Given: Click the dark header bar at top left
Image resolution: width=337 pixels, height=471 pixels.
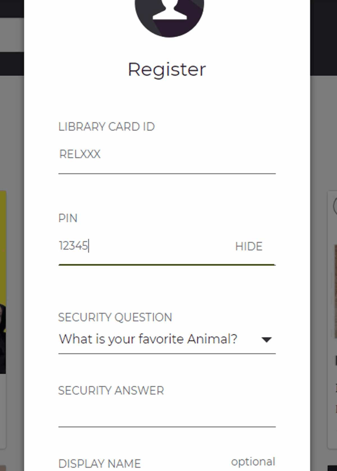Looking at the screenshot, I should click(x=12, y=8).
